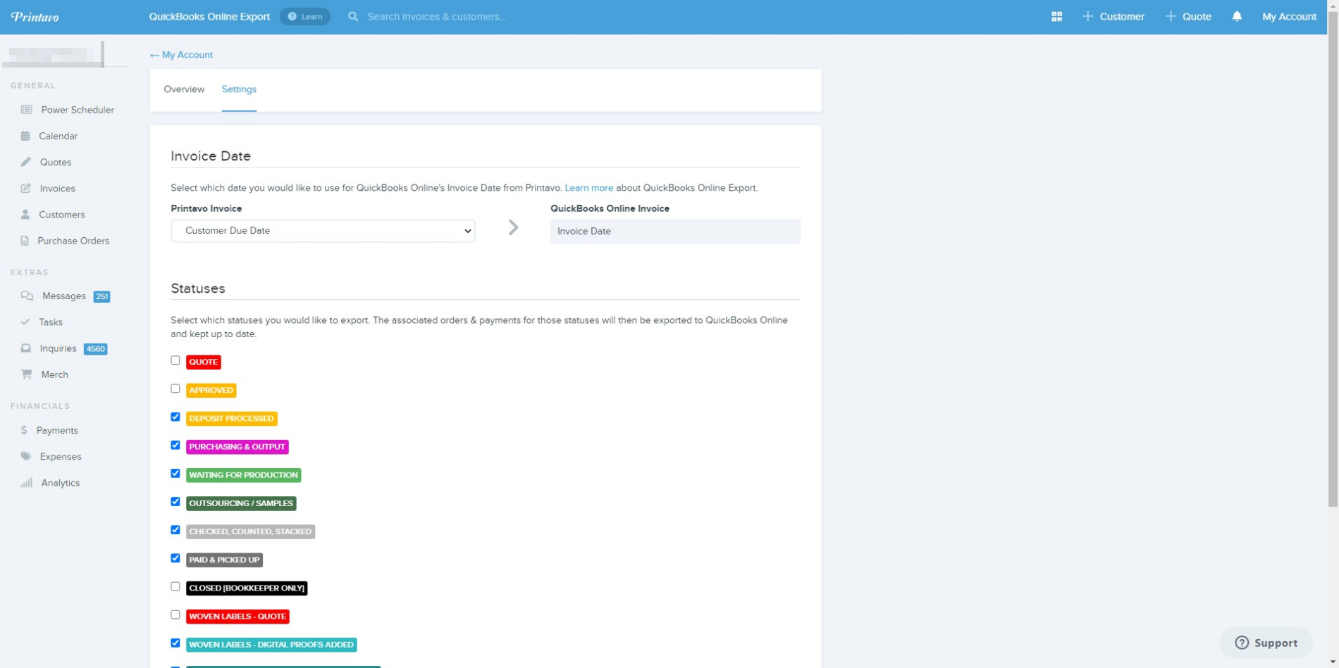Viewport: 1339px width, 668px height.
Task: Click the Customers person icon
Action: point(25,214)
